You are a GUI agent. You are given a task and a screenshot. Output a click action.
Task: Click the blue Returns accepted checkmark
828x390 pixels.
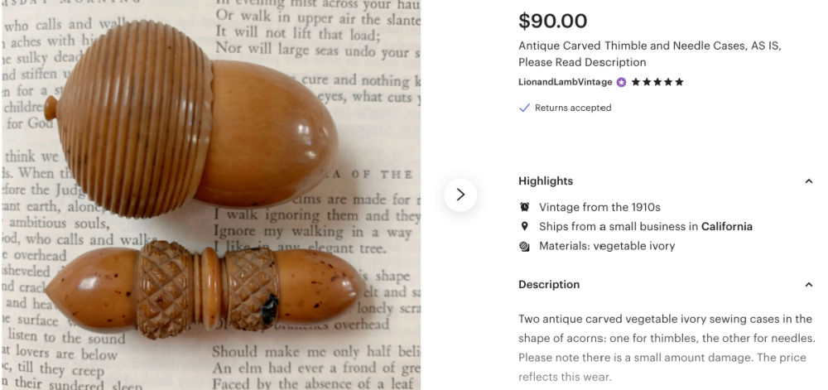524,108
